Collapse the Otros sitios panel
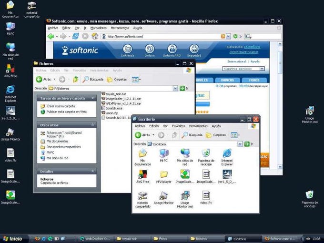Viewport: 324px width, 243px height. click(92, 125)
